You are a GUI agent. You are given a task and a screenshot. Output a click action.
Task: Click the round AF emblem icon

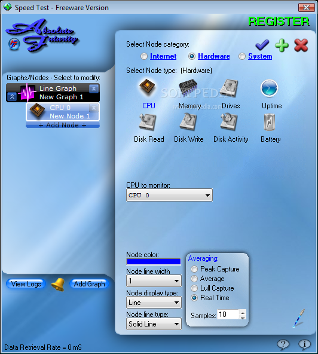pos(14,44)
